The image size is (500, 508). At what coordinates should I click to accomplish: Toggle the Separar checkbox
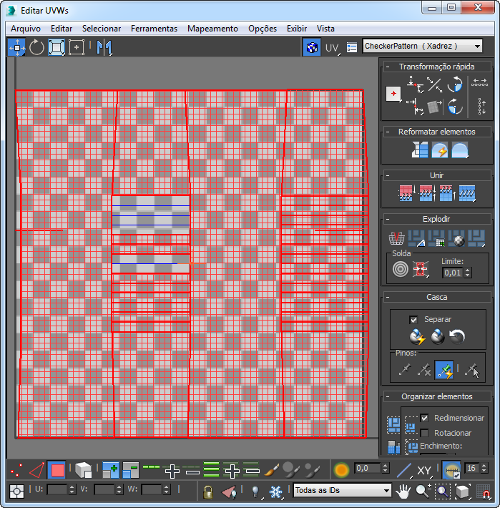pos(413,320)
